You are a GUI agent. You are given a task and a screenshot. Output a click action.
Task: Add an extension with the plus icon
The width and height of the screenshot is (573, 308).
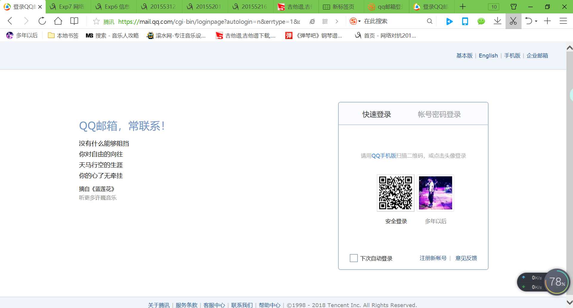pyautogui.click(x=547, y=21)
